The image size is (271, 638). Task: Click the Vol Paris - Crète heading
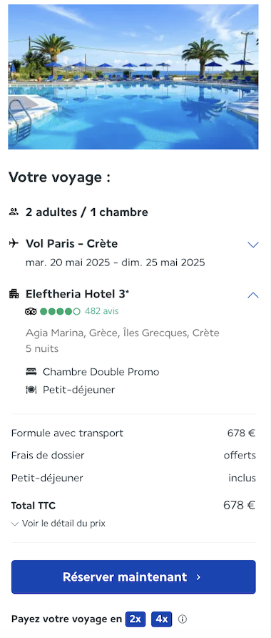[x=72, y=243]
